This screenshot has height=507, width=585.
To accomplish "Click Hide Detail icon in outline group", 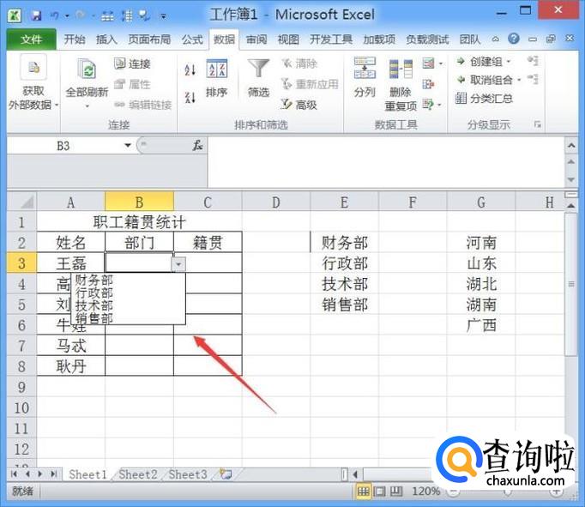I will [x=534, y=79].
